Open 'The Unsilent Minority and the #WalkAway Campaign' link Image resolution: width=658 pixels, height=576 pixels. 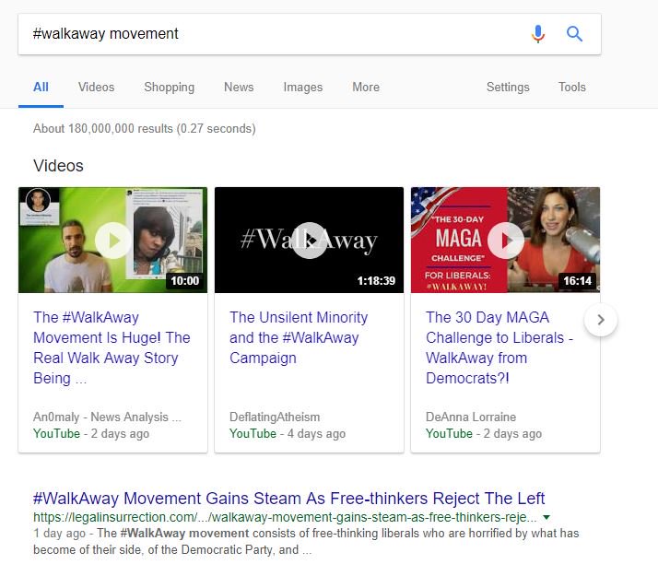299,337
